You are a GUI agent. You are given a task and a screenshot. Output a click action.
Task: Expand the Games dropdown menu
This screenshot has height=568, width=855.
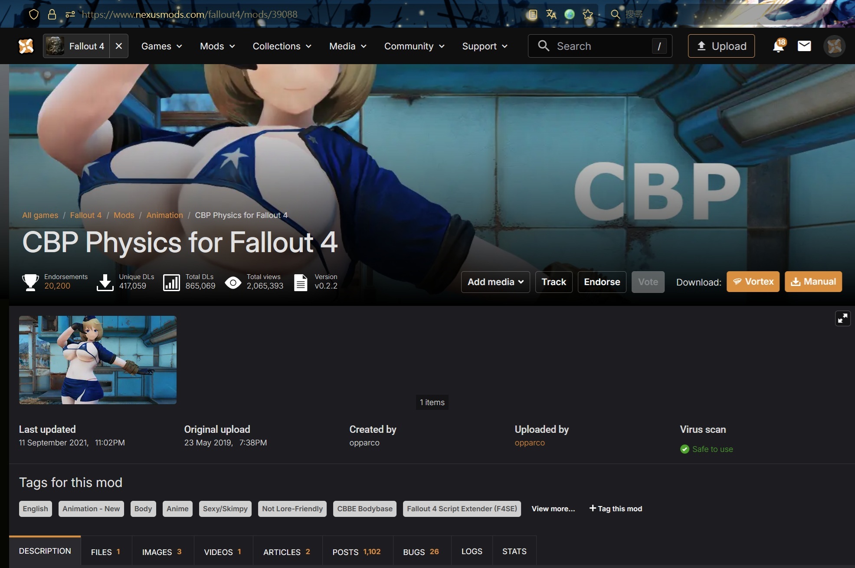tap(162, 46)
